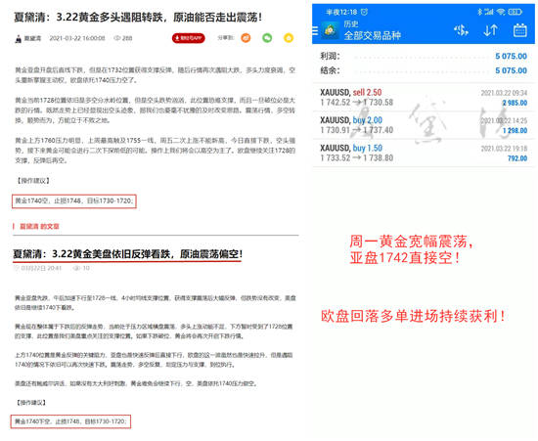Tap the Bluetooth status bar icon
The width and height of the screenshot is (538, 441).
click(479, 12)
